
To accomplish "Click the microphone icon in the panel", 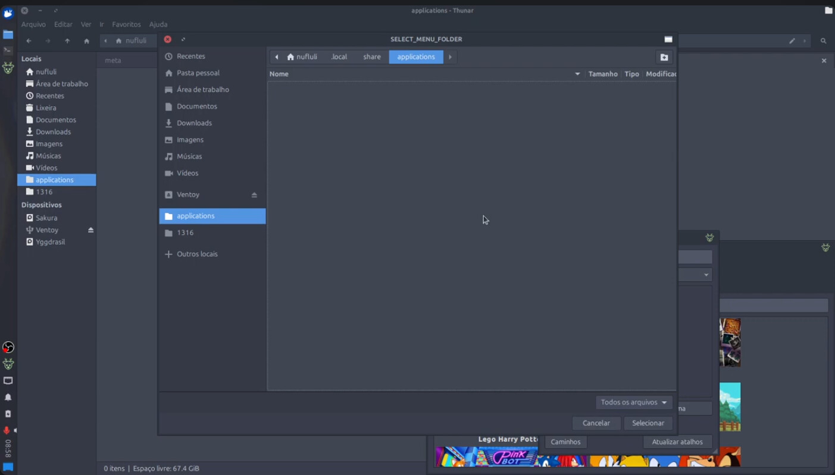I will (x=7, y=430).
